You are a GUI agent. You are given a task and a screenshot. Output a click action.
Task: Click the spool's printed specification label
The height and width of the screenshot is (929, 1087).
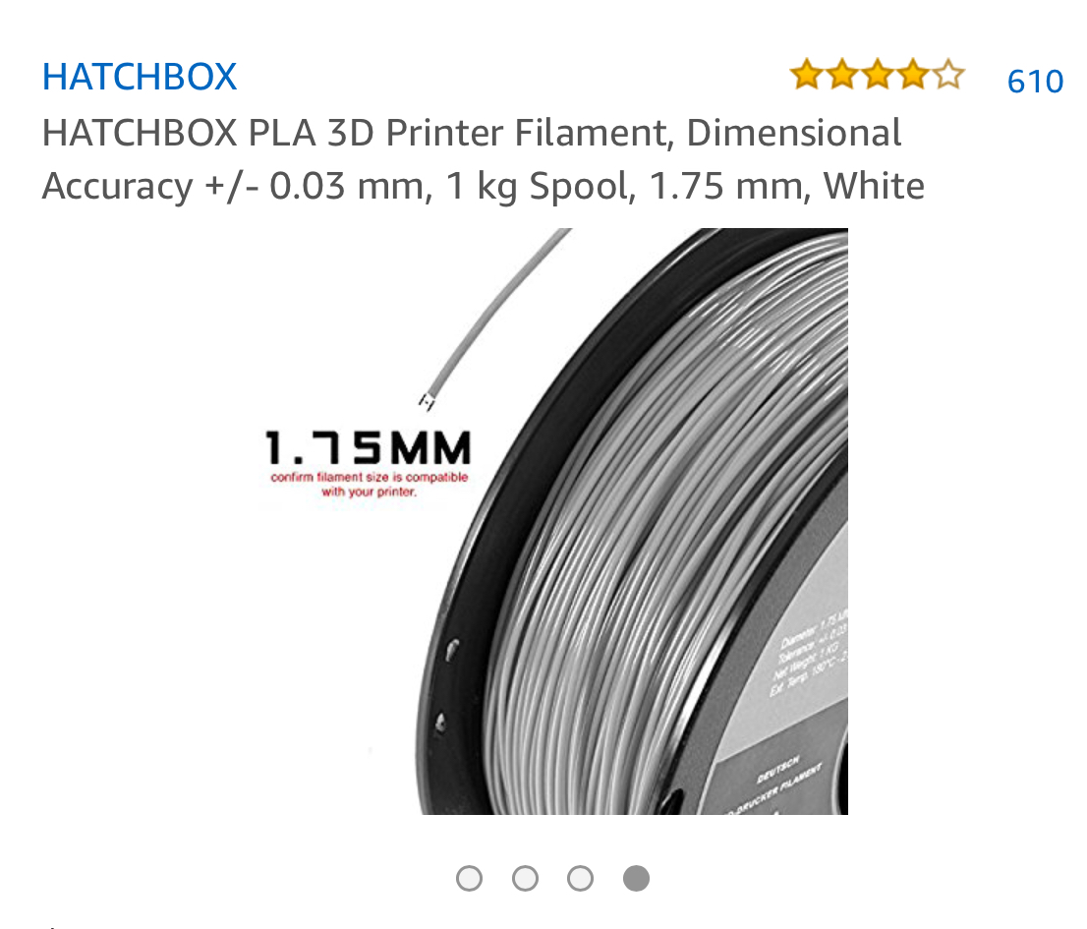pos(809,654)
